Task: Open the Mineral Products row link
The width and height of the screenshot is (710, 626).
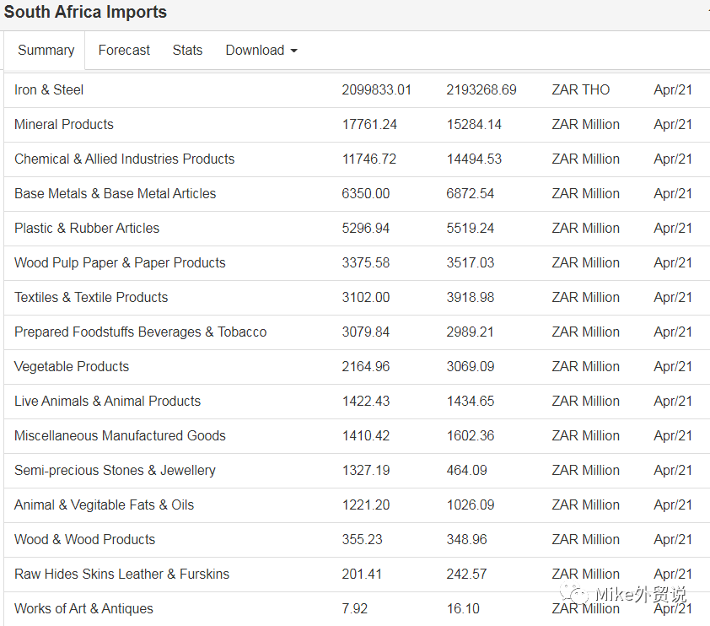Action: [x=64, y=125]
